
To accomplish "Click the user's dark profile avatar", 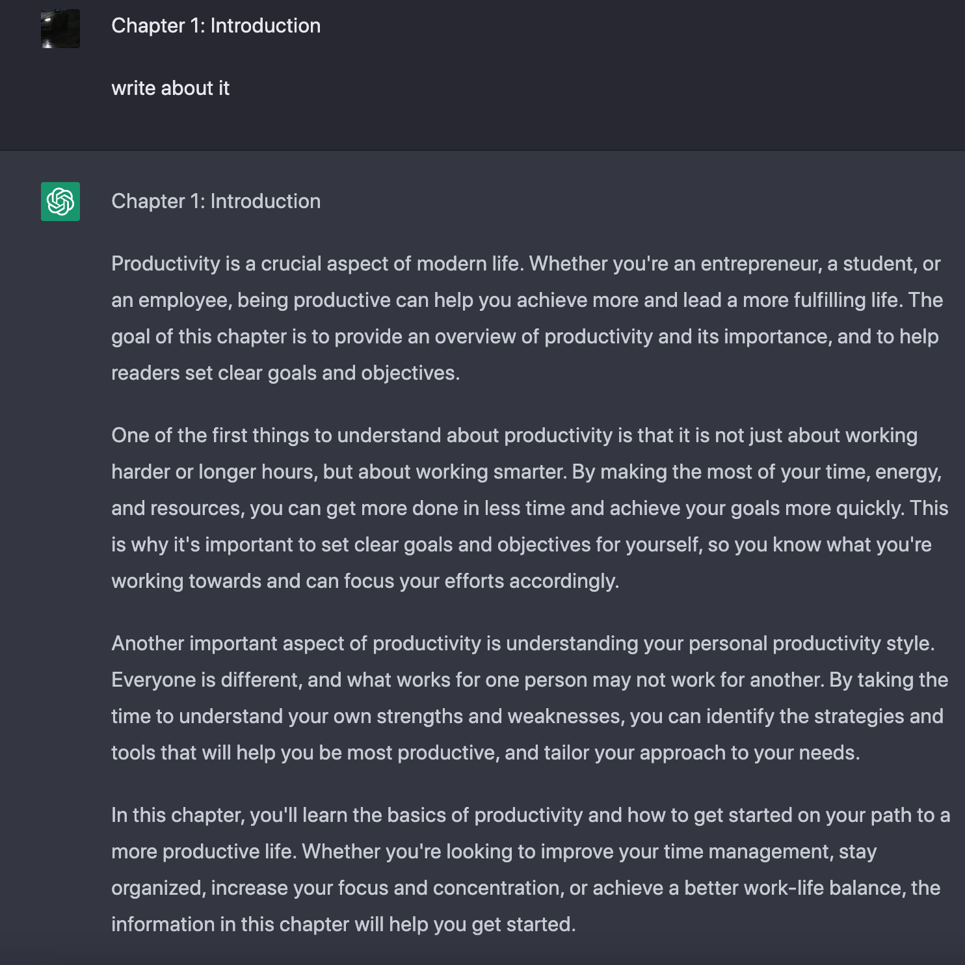I will pos(60,29).
